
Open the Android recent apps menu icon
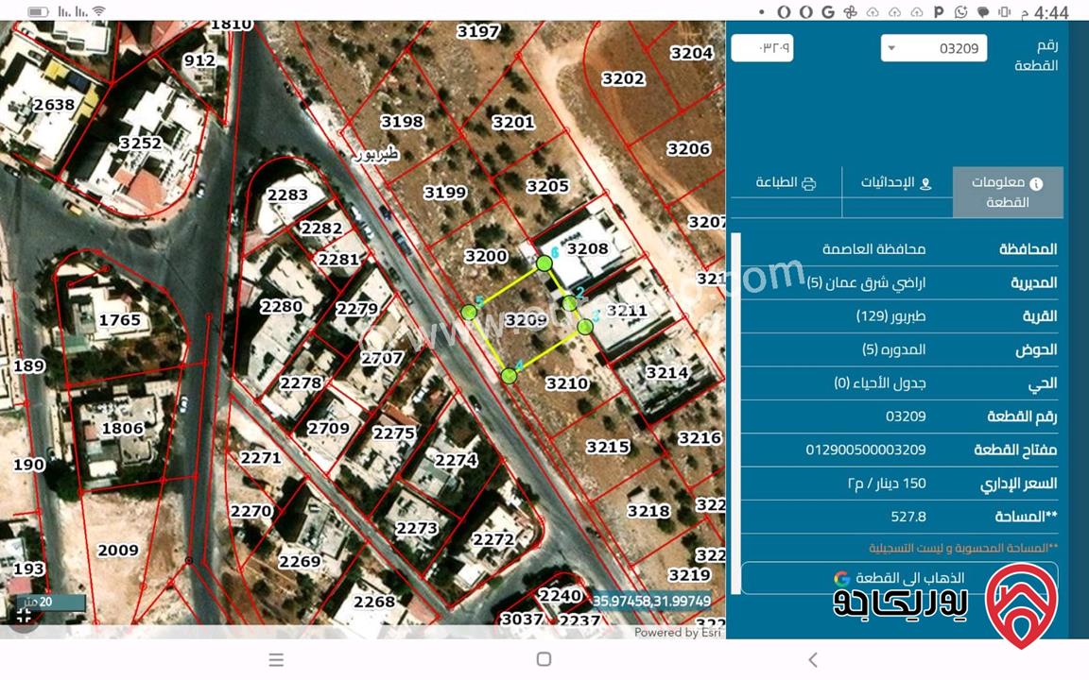276,659
